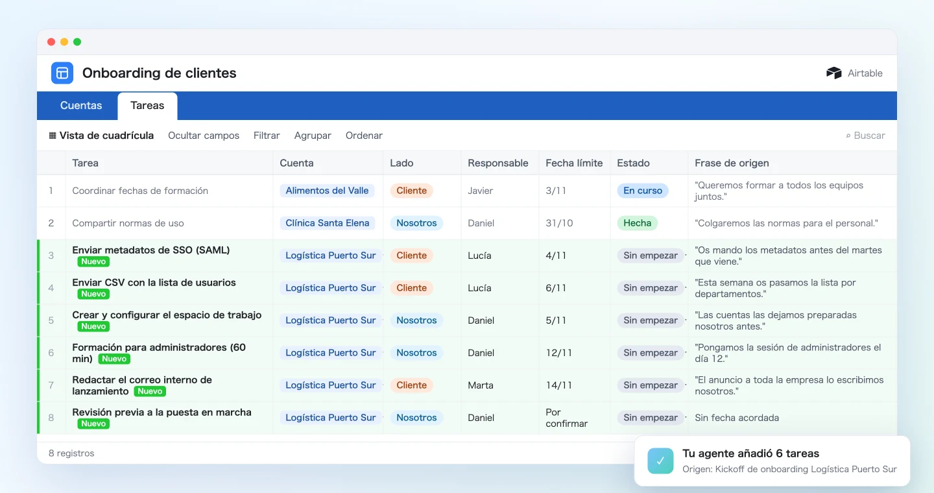Click the Hecha status badge
This screenshot has width=934, height=493.
(x=638, y=223)
